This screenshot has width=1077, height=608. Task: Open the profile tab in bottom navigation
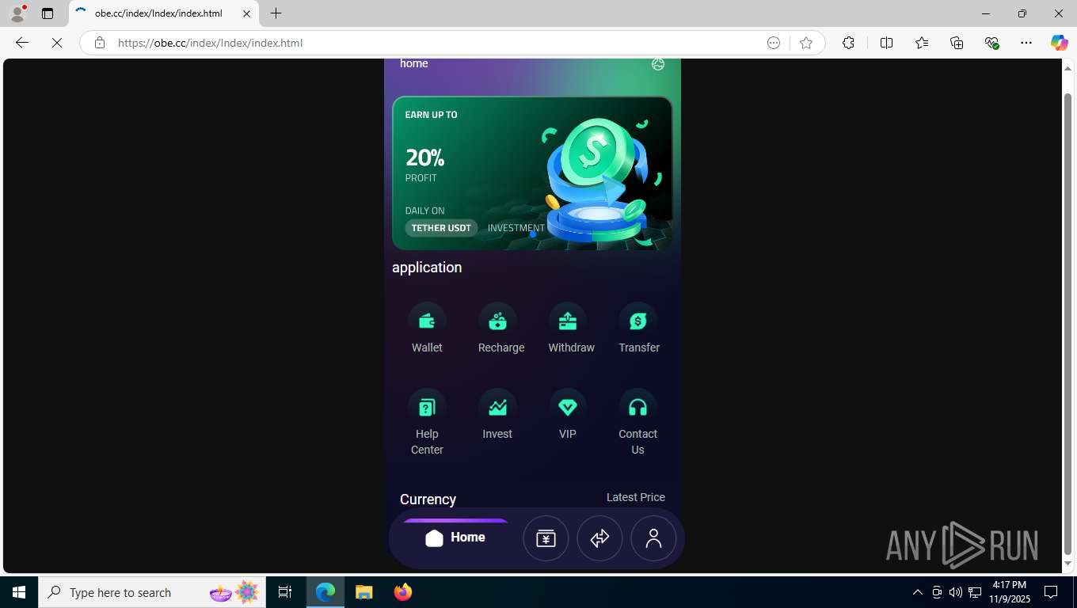tap(653, 538)
